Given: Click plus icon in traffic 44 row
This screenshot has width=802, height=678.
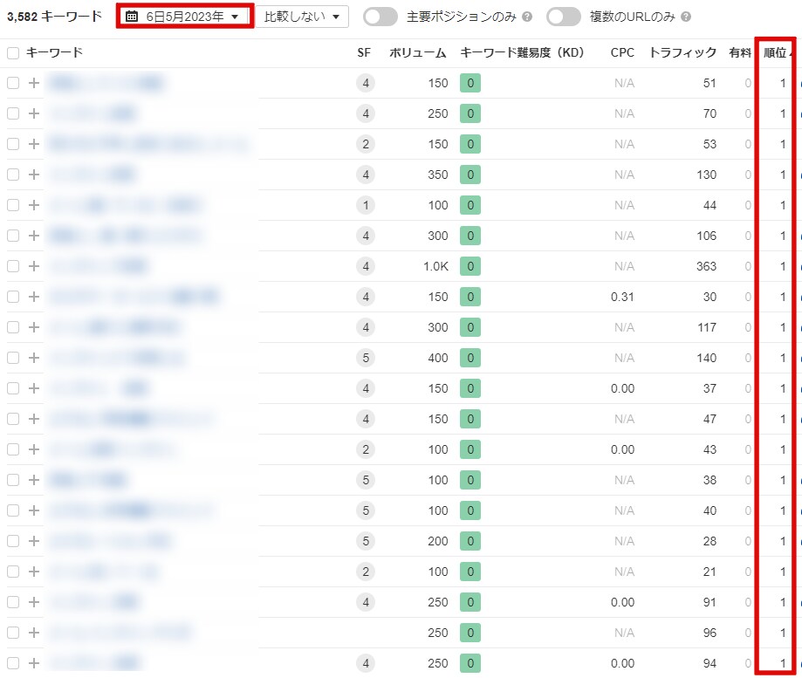Looking at the screenshot, I should (x=34, y=205).
